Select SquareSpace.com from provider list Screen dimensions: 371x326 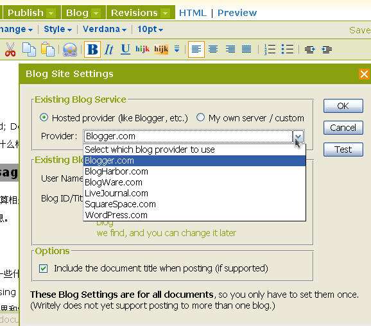coord(194,204)
